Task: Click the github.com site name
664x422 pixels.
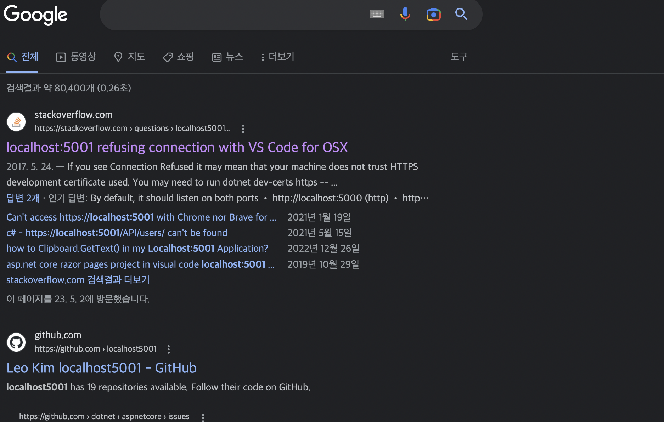Action: pyautogui.click(x=58, y=335)
